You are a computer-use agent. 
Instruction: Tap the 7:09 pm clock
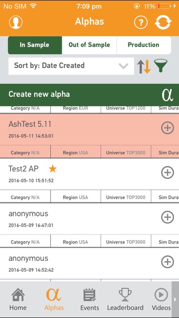[x=89, y=6]
